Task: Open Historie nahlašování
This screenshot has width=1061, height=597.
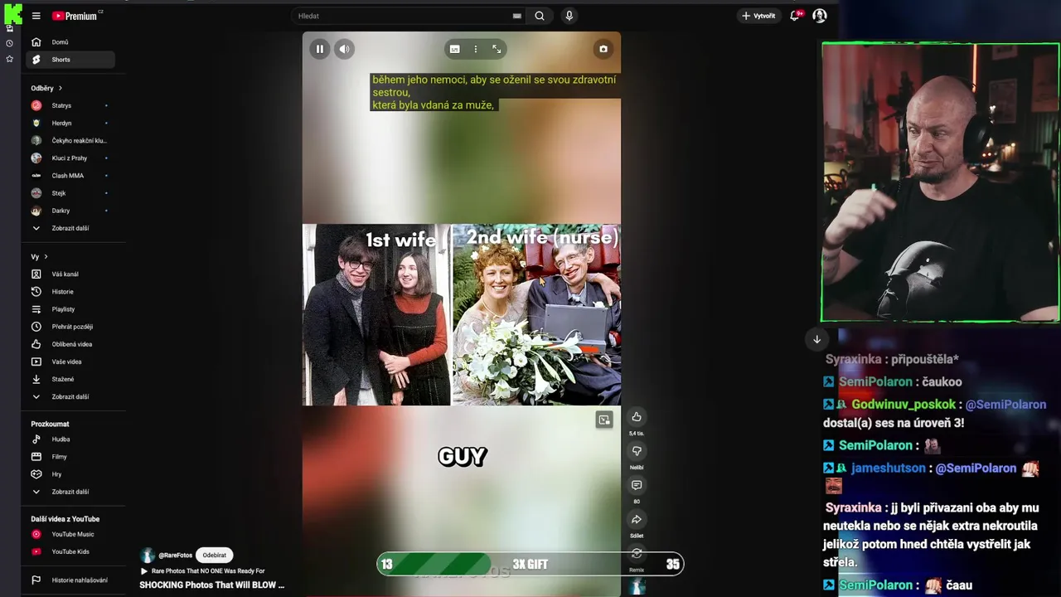Action: point(72,580)
